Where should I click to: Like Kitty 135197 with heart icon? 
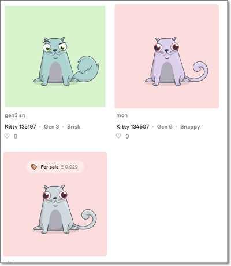click(x=7, y=136)
